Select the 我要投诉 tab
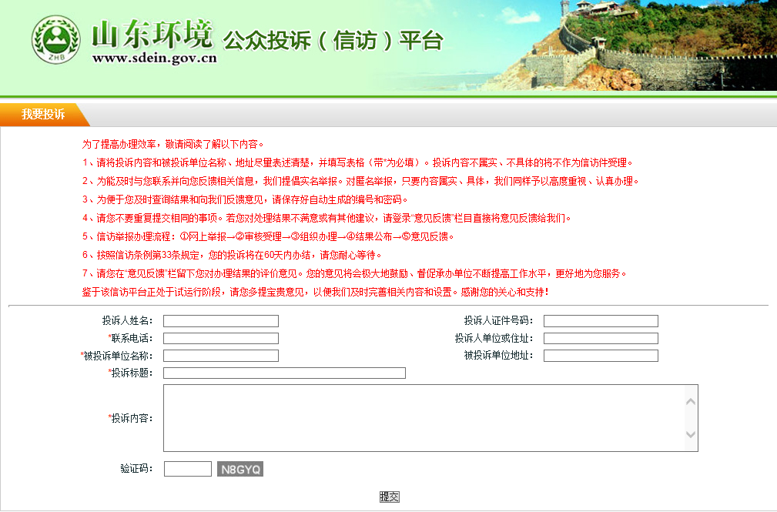777x512 pixels. coord(43,115)
